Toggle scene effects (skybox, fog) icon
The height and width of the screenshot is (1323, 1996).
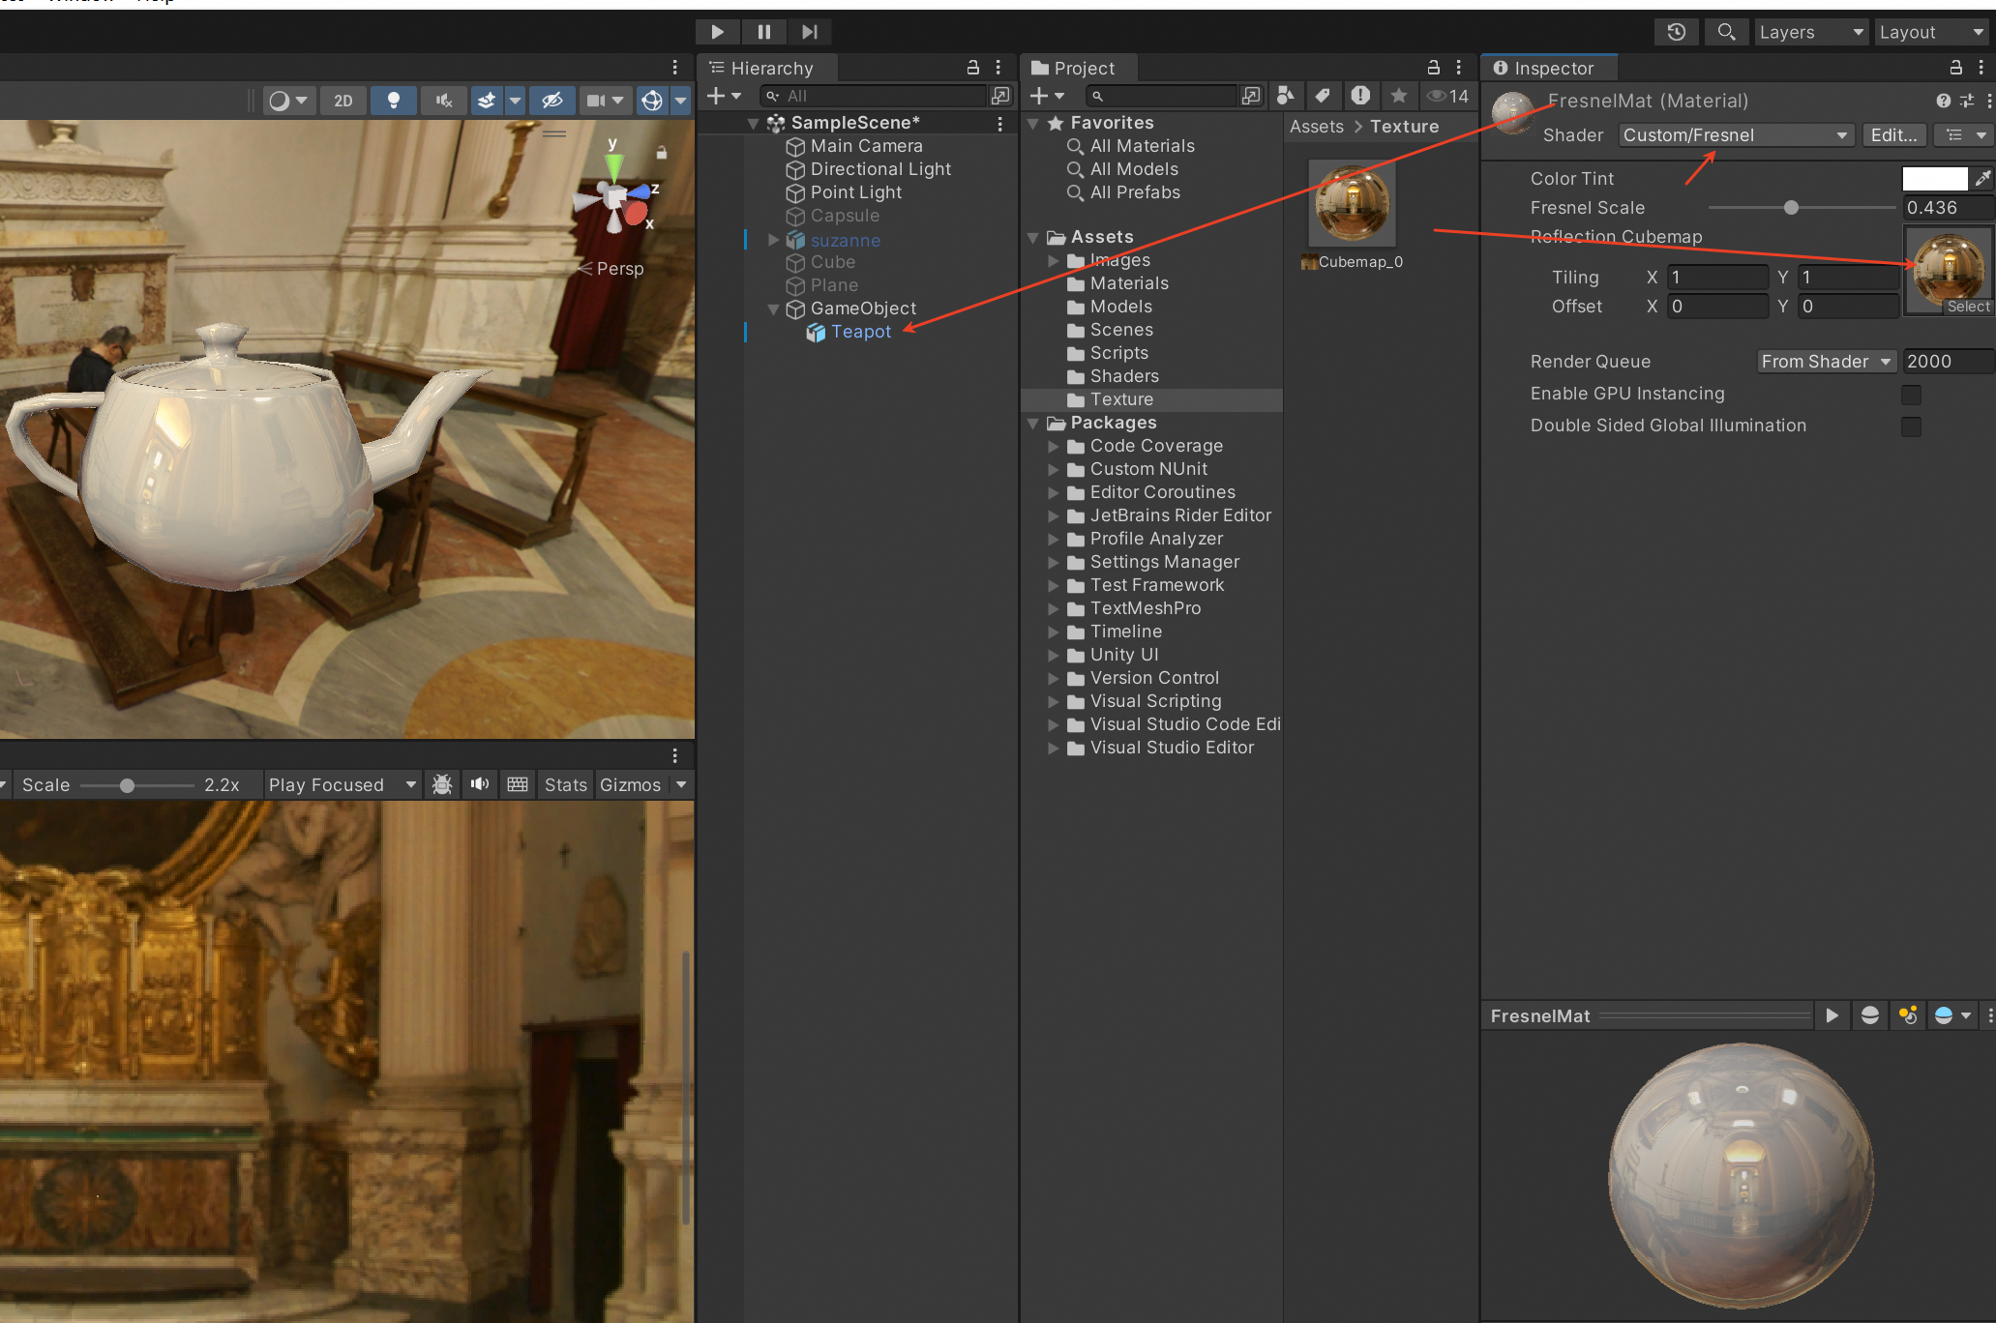[487, 101]
